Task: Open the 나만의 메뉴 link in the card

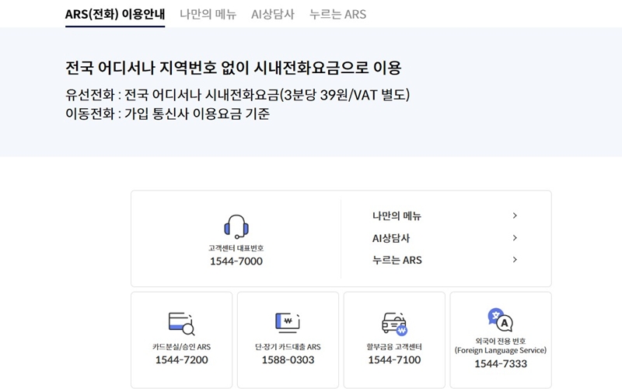Action: click(x=397, y=216)
